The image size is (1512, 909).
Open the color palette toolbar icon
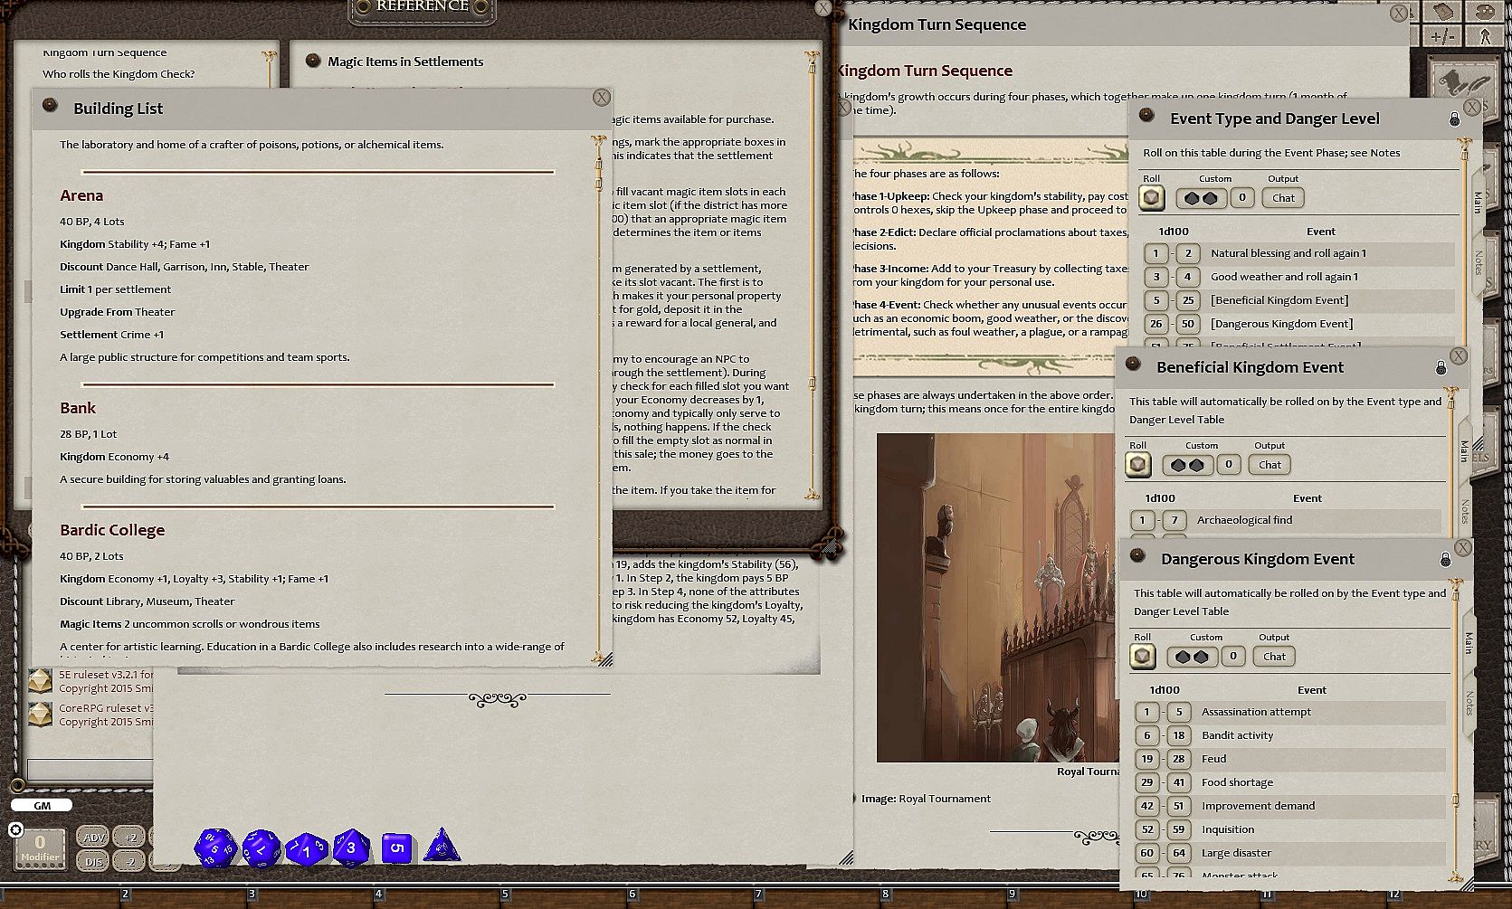pyautogui.click(x=1485, y=12)
